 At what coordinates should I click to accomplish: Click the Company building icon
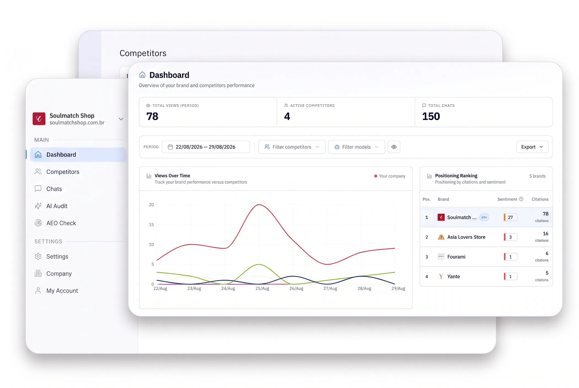pyautogui.click(x=38, y=273)
